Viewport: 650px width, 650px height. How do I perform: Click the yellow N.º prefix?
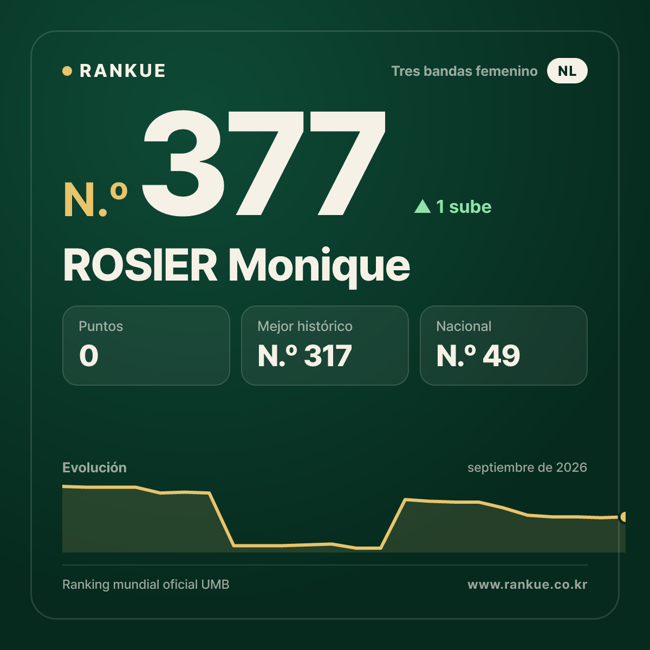pos(95,200)
